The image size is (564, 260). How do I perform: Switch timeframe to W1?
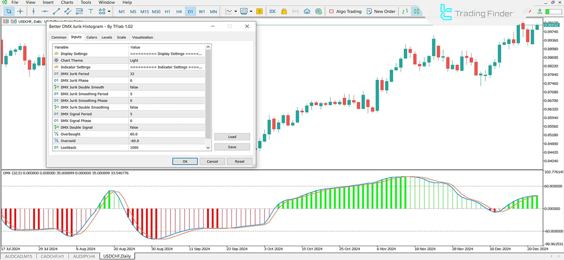[202, 12]
